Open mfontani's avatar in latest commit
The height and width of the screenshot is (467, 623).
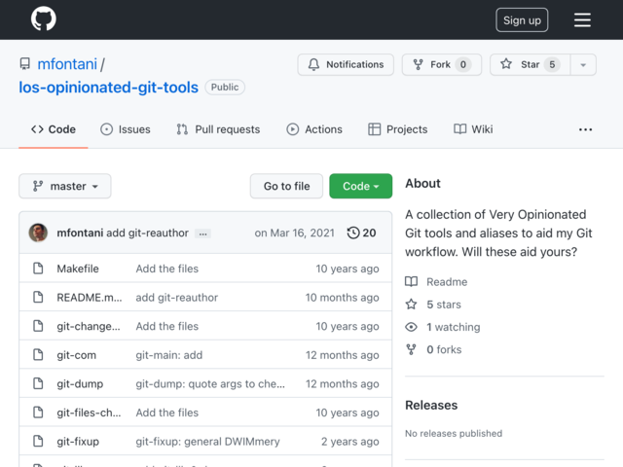(x=38, y=233)
